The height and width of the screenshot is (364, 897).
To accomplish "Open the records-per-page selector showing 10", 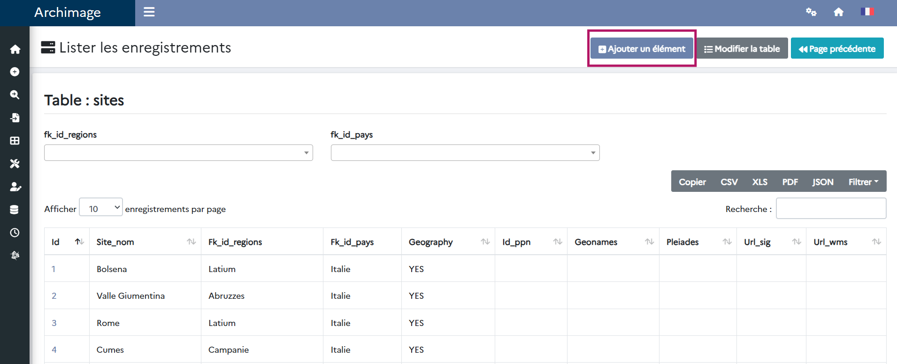I will point(101,207).
